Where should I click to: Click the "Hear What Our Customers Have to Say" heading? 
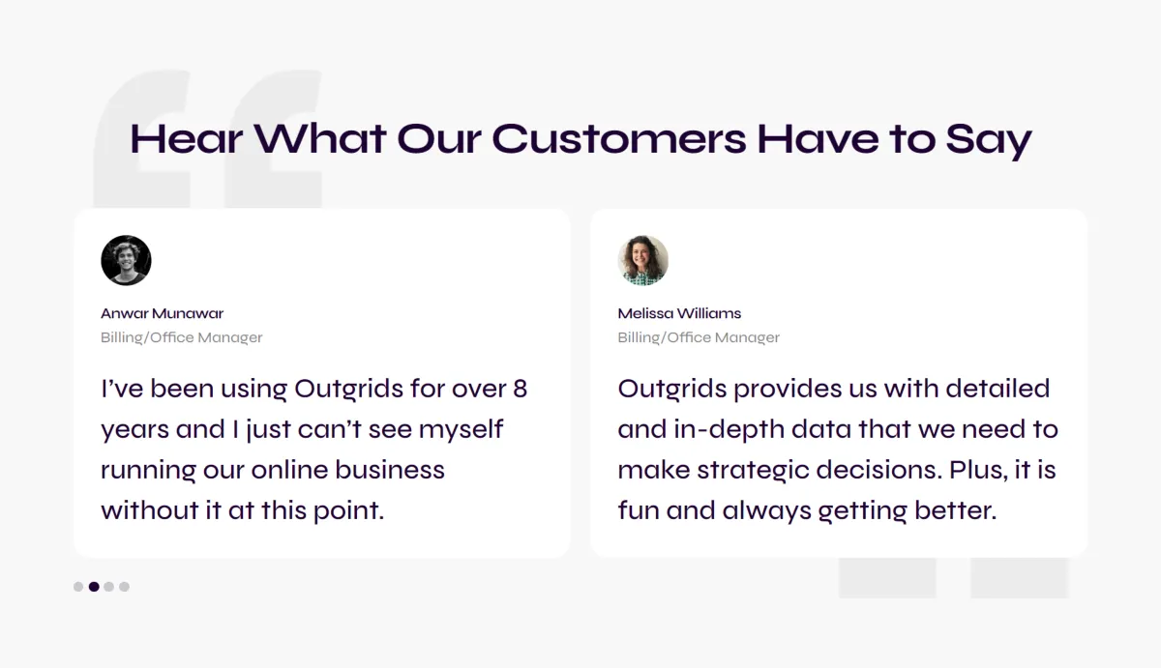(580, 139)
